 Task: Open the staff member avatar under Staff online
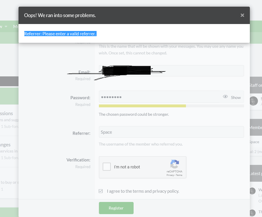[x=254, y=101]
